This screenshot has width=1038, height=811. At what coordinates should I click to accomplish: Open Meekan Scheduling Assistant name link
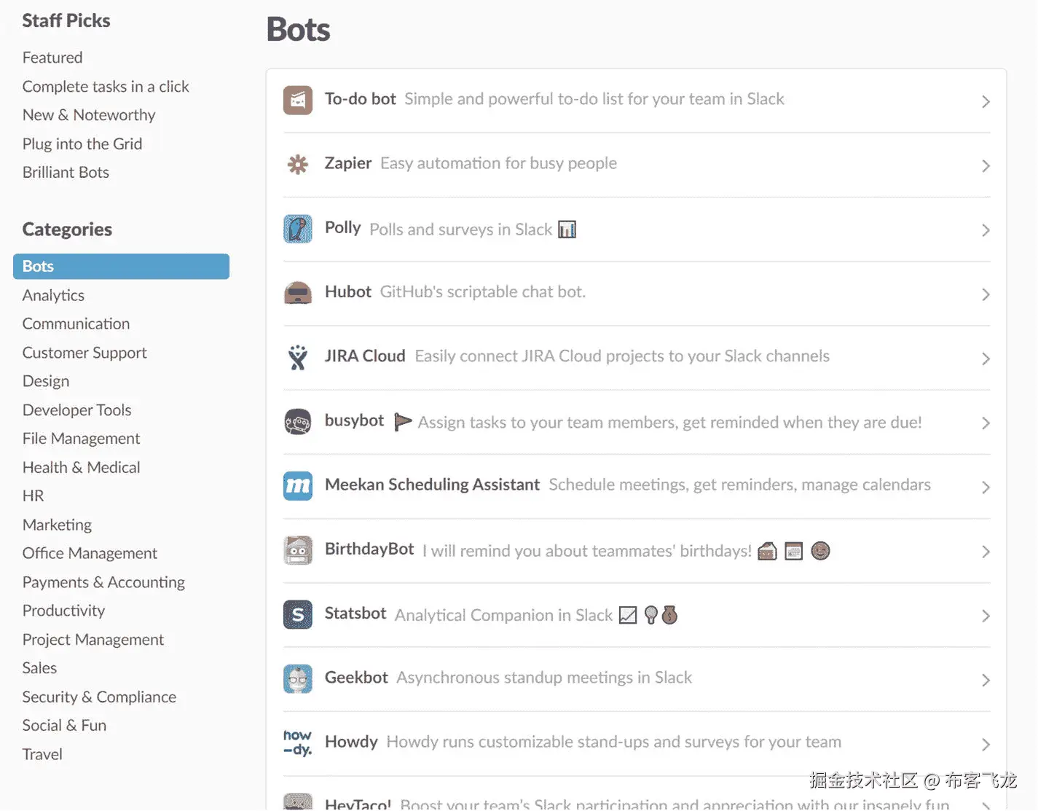point(432,485)
